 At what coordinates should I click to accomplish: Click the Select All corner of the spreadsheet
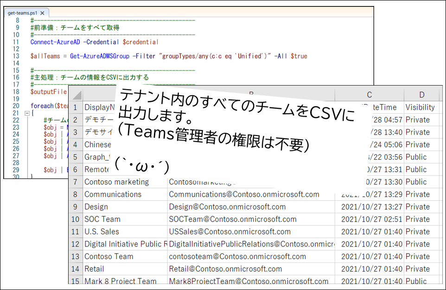coord(76,95)
